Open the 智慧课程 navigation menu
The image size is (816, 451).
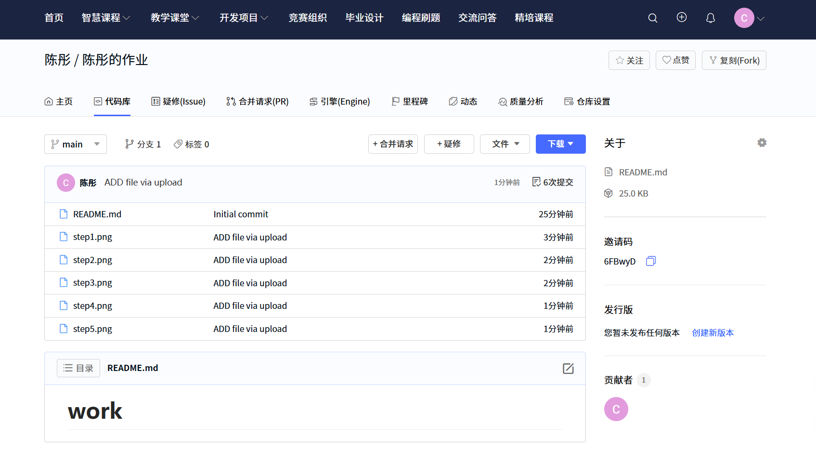point(105,18)
